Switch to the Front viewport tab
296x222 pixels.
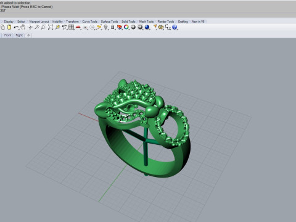coord(8,35)
